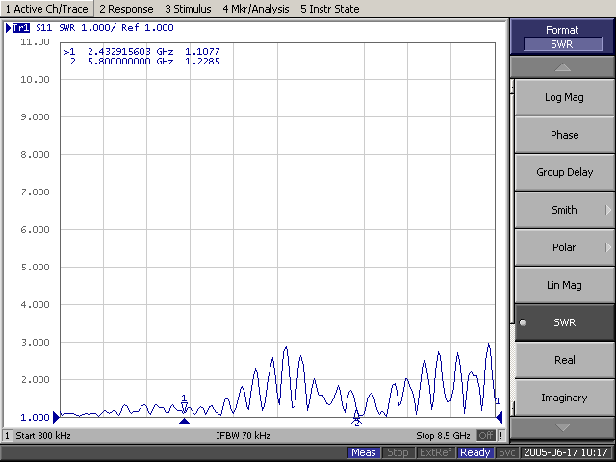616x462 pixels.
Task: Open the Active Ch/Trace menu
Action: (46, 9)
